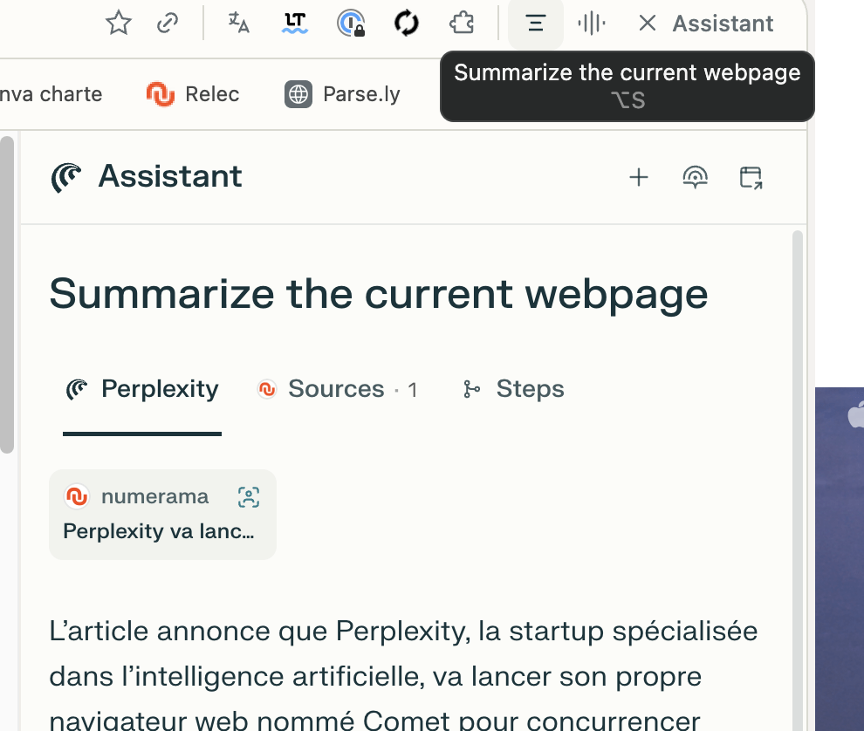
Task: Open the extensions puzzle icon
Action: click(x=461, y=24)
